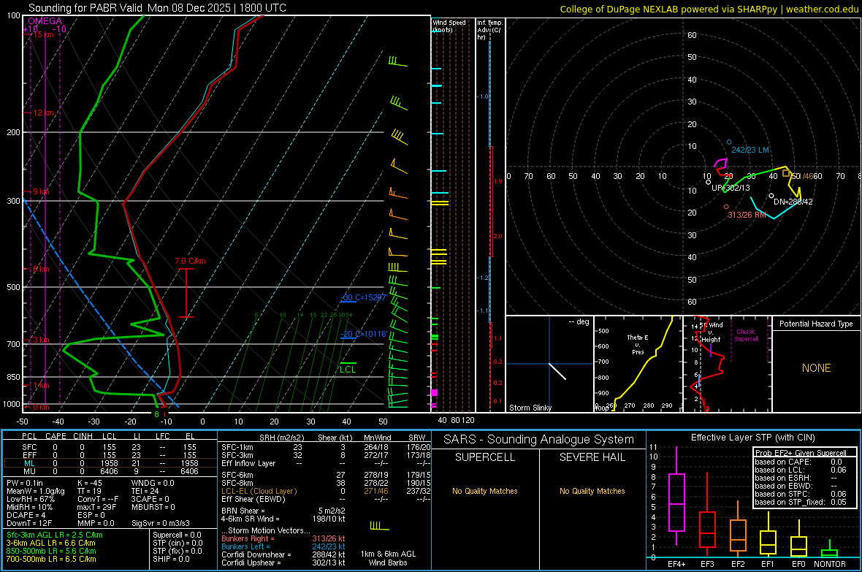The image size is (862, 572).
Task: Click the sounding title for PABR
Action: (157, 8)
